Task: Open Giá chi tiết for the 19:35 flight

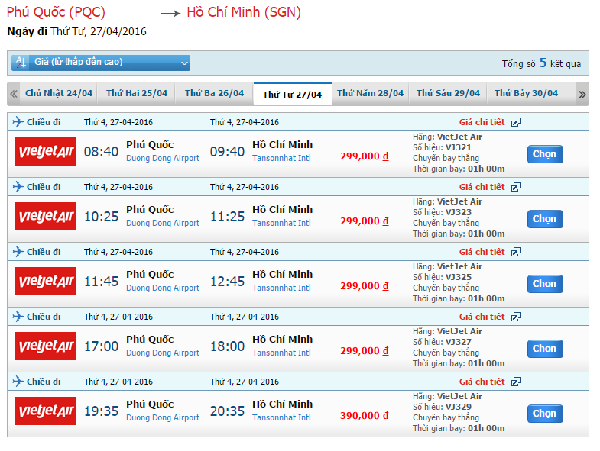Action: [x=482, y=382]
